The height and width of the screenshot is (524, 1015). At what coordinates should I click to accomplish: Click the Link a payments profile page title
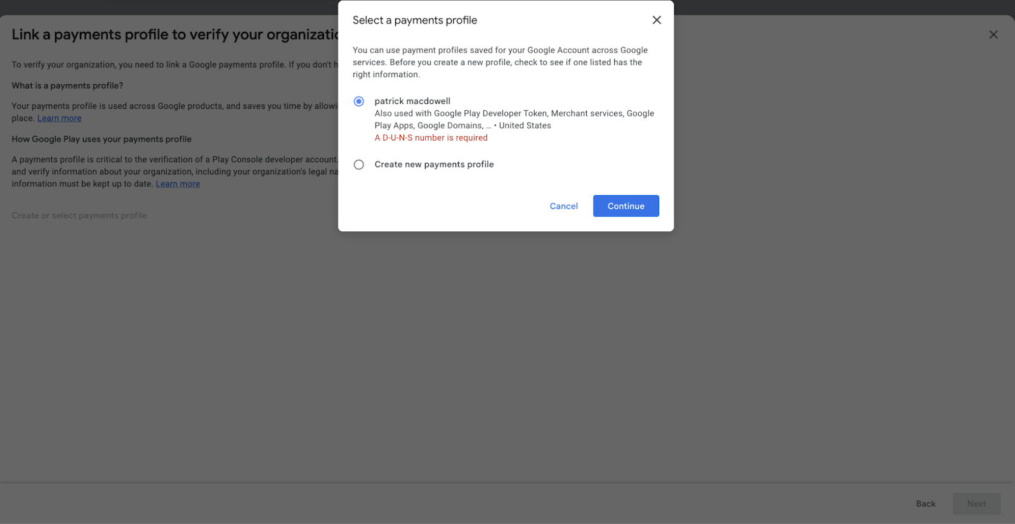coord(175,35)
